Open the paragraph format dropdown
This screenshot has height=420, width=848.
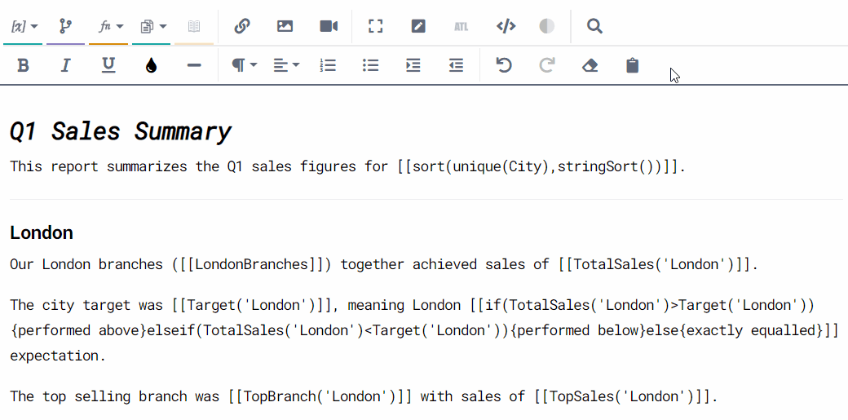[x=244, y=65]
